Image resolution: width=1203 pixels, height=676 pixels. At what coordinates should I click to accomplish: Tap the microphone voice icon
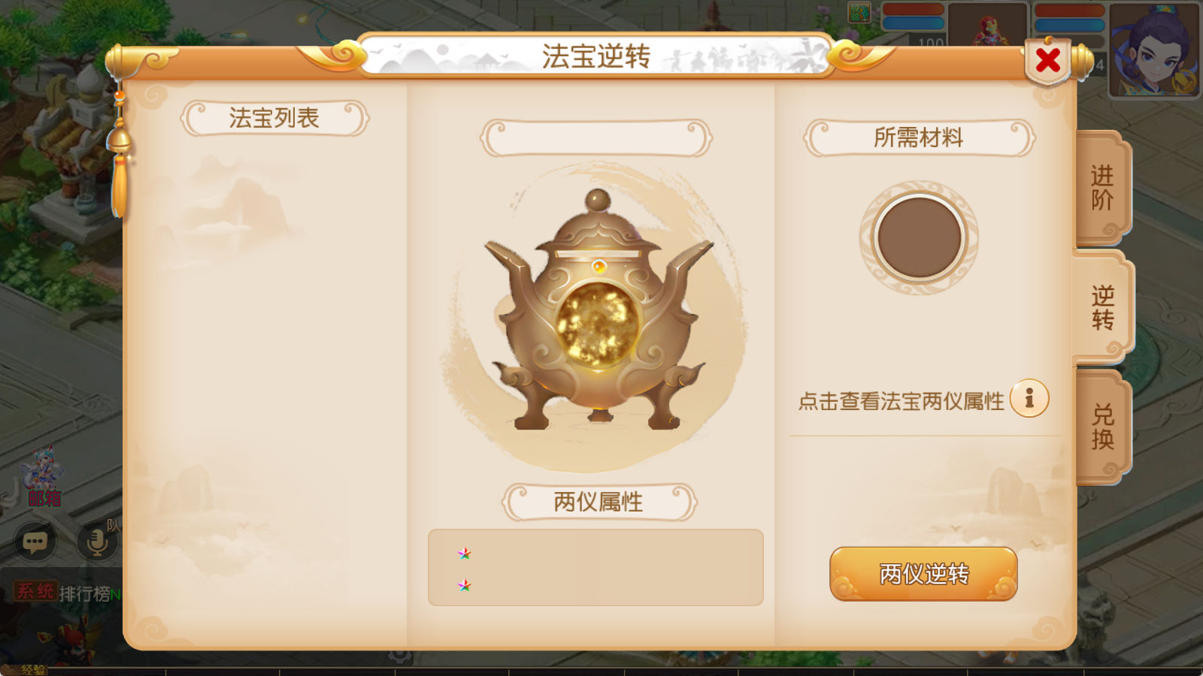(x=97, y=541)
